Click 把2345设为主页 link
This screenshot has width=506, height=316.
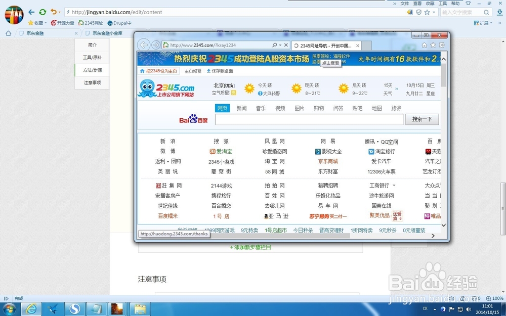(x=159, y=71)
